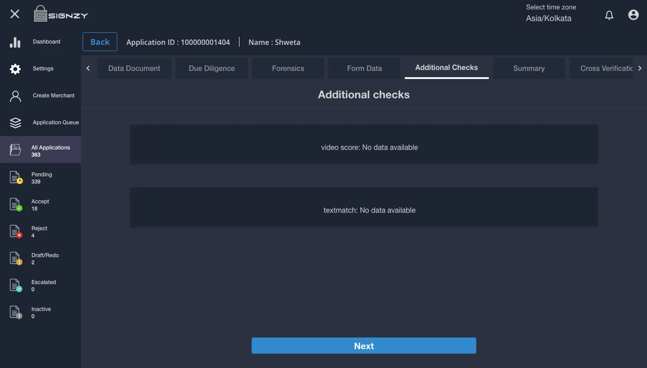Switch to the Due Diligence tab

212,68
